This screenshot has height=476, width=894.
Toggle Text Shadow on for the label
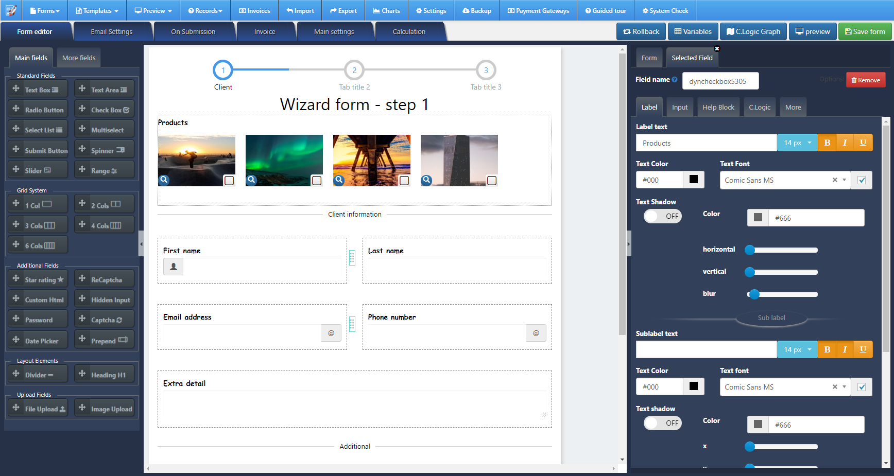[x=662, y=216]
